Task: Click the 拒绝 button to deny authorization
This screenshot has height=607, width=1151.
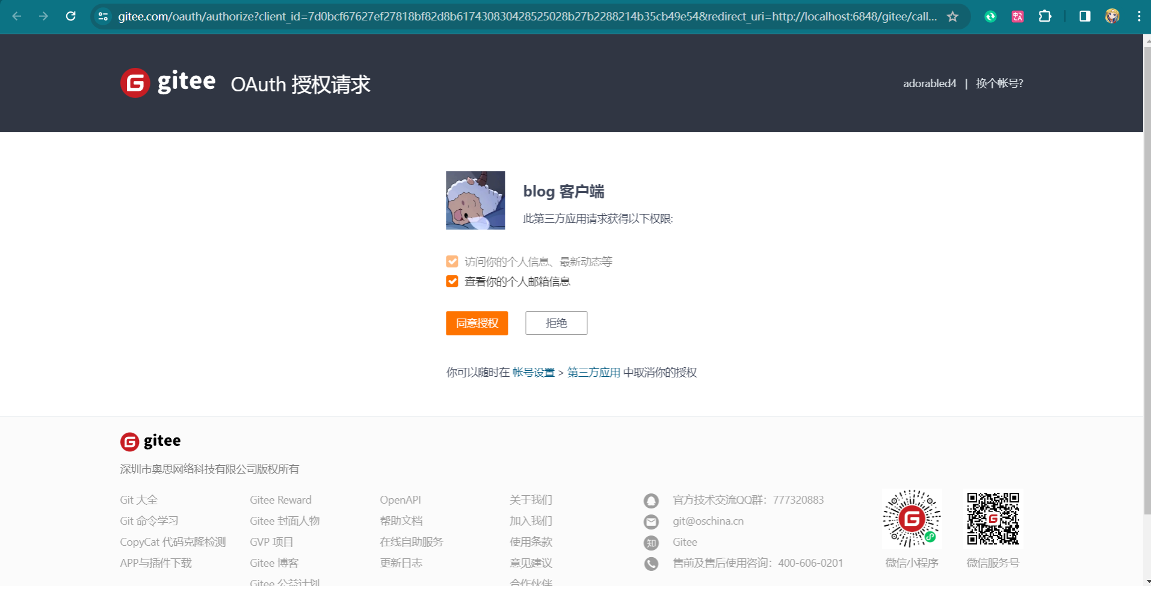Action: pyautogui.click(x=556, y=323)
